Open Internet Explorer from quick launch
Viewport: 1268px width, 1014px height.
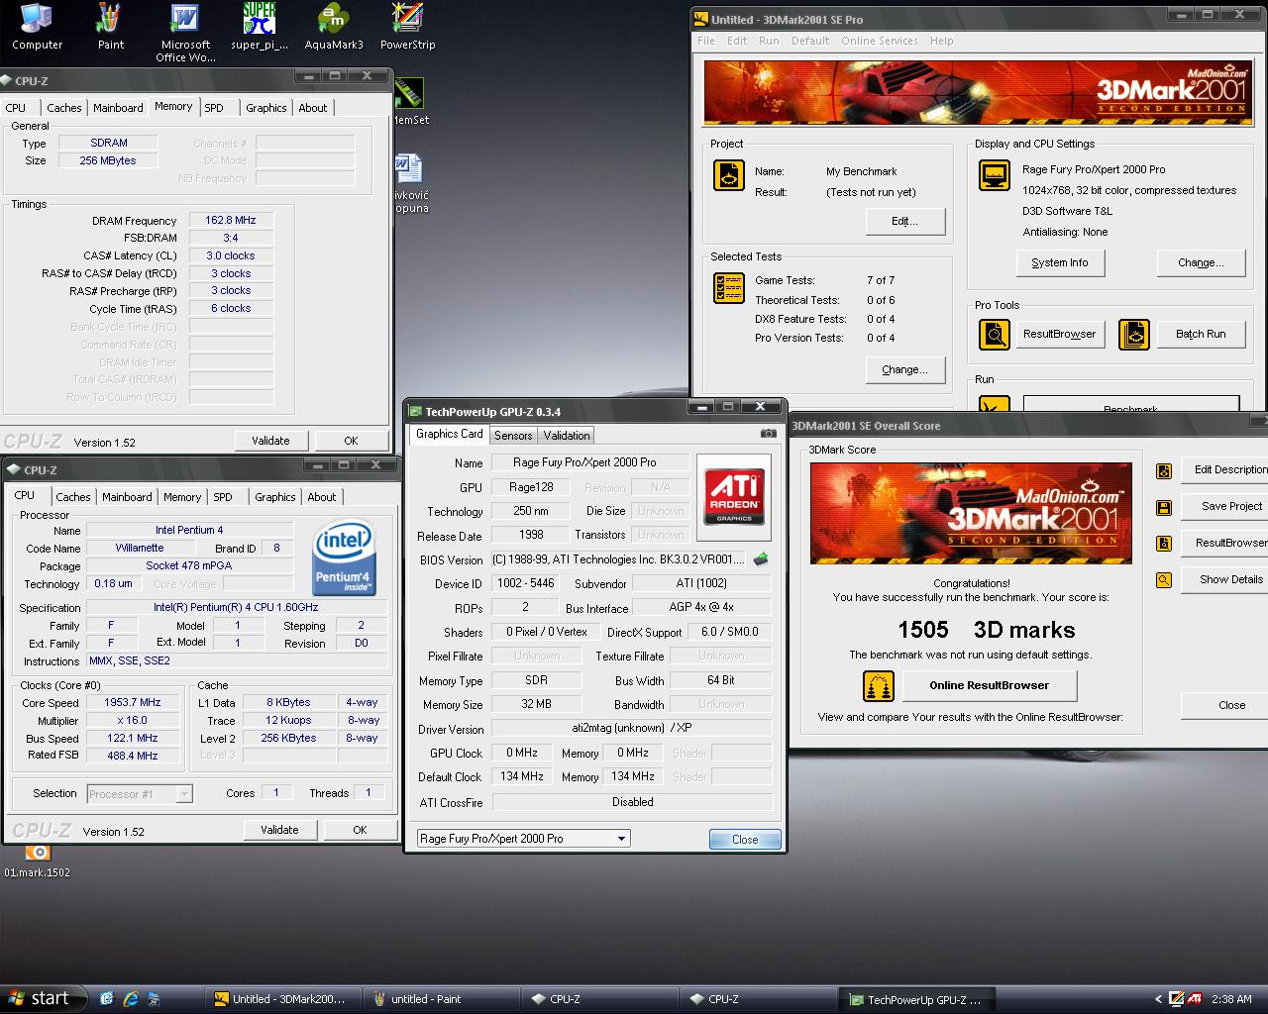[131, 999]
